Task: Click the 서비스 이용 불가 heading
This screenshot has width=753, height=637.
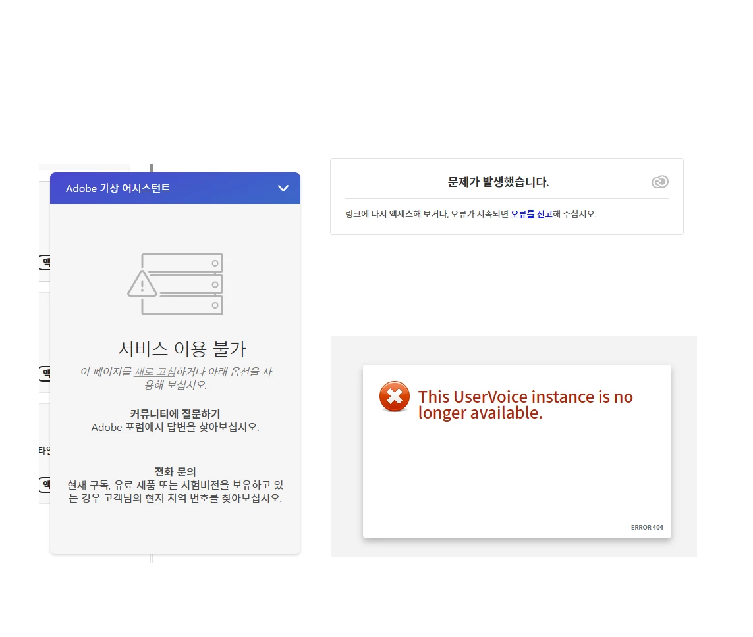Action: click(x=182, y=348)
